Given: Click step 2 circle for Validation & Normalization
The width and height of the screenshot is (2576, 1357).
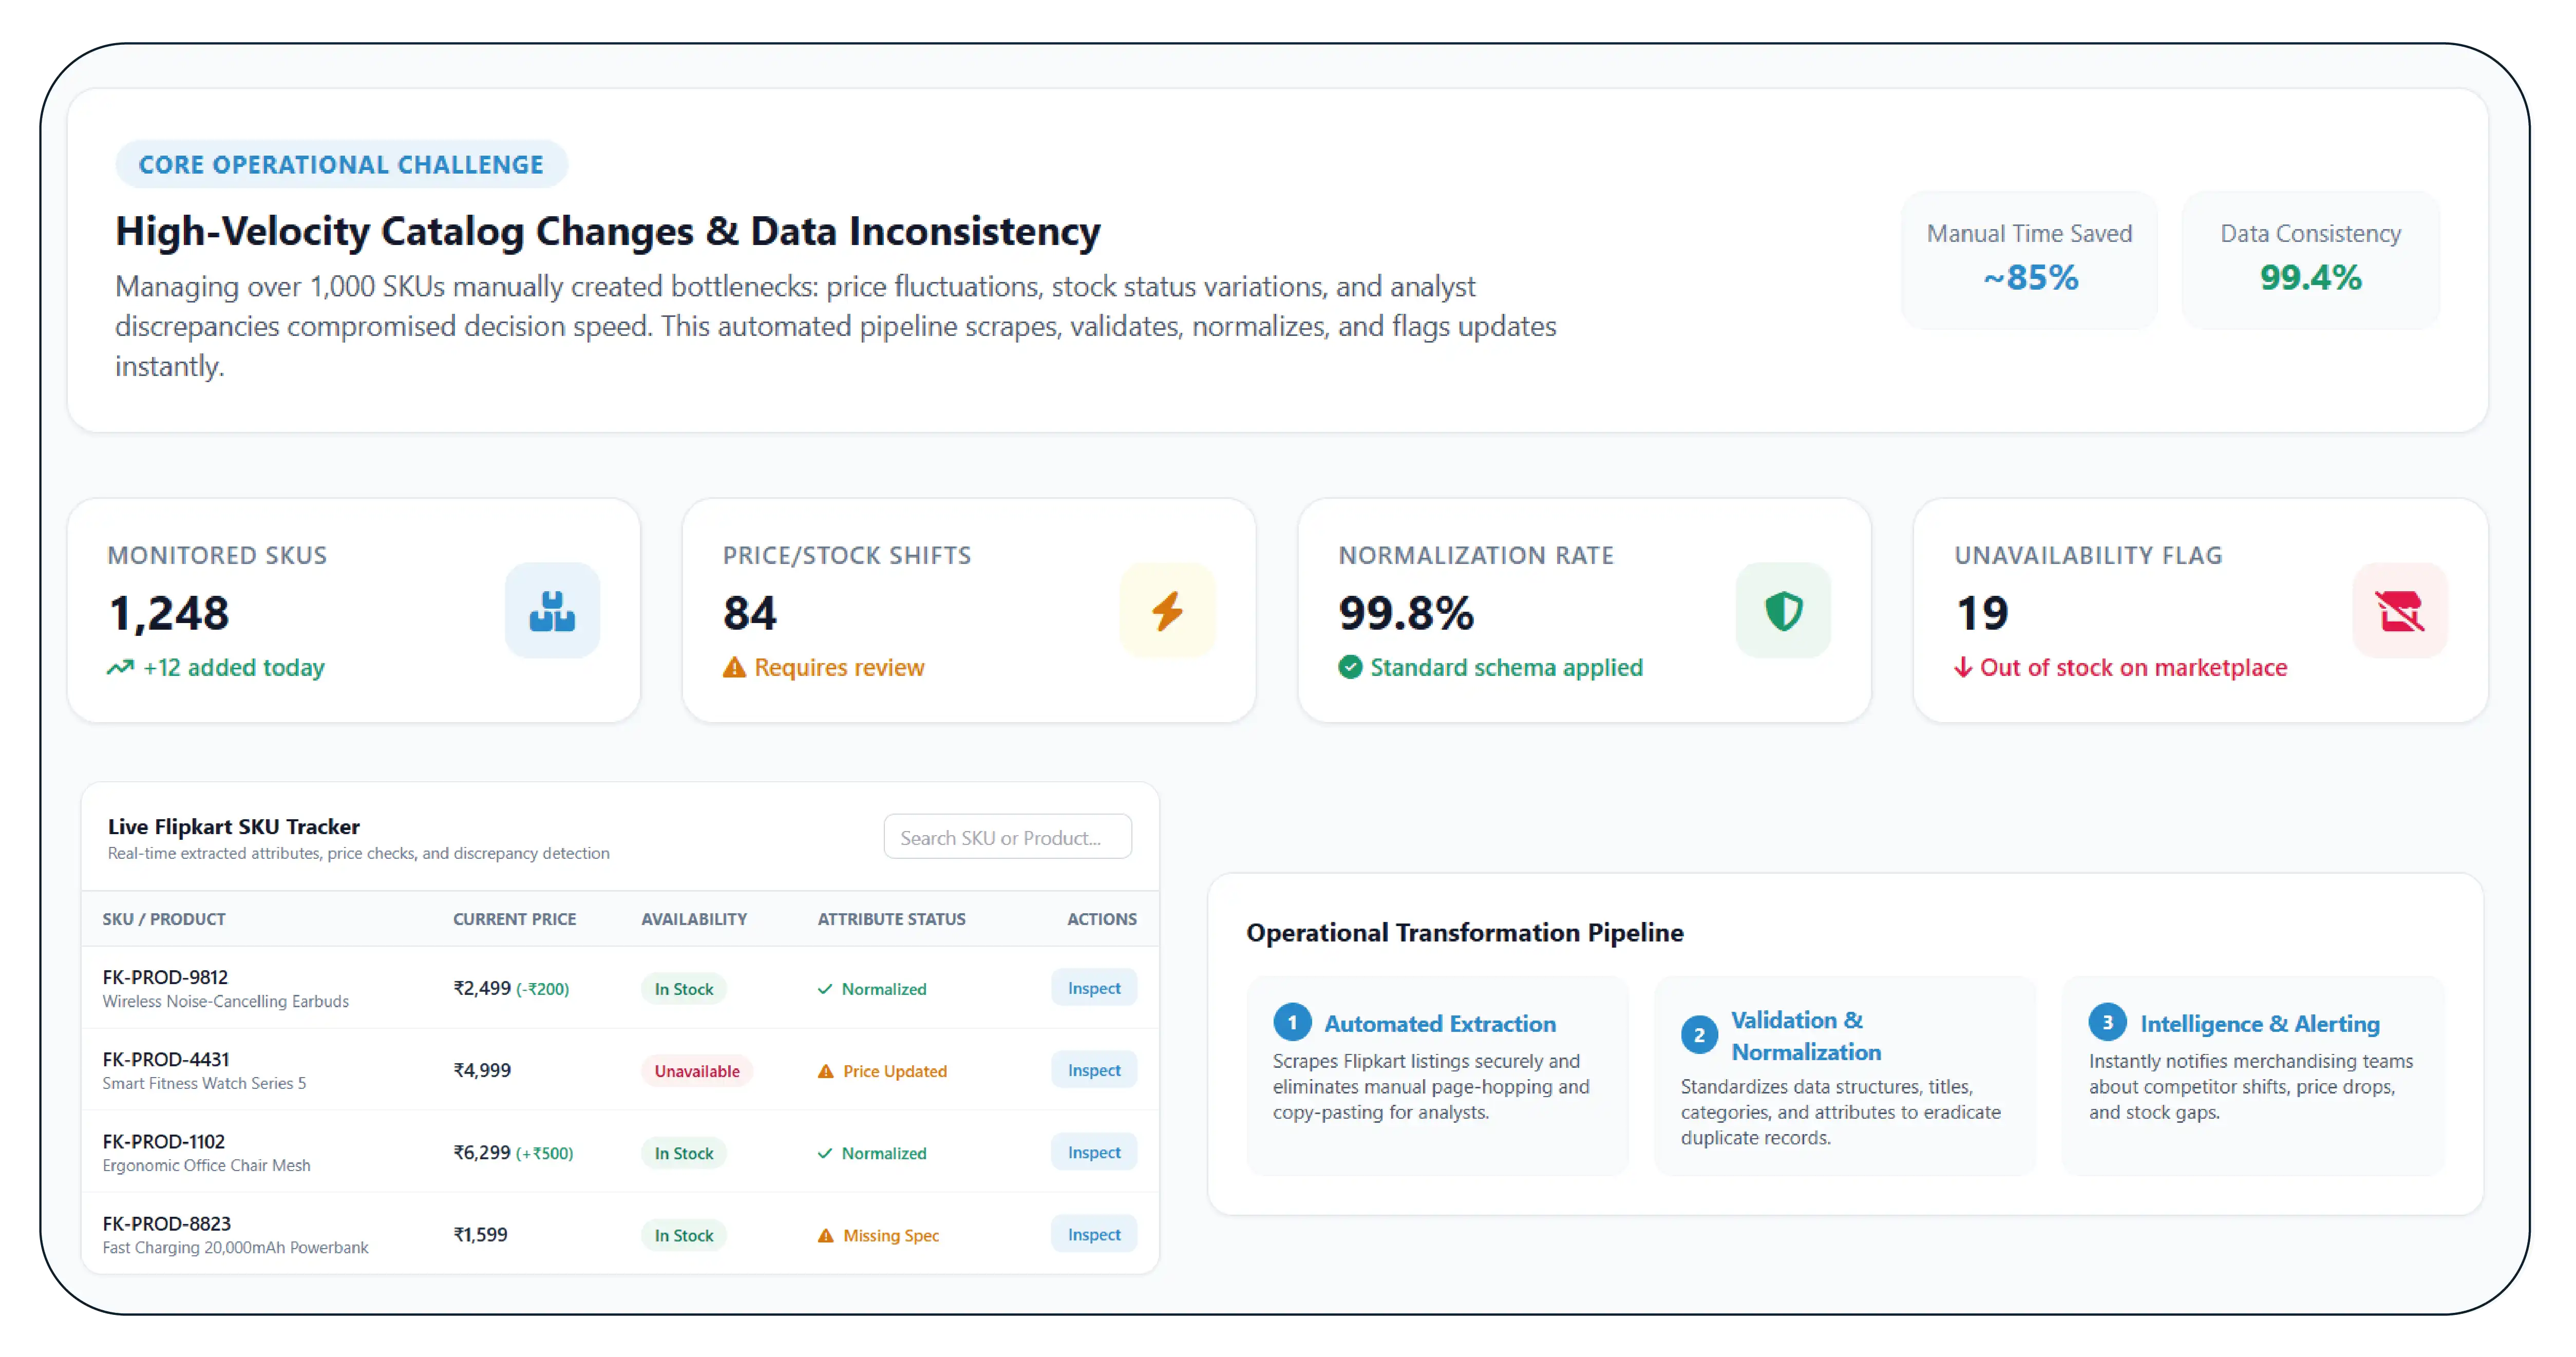Looking at the screenshot, I should pos(1699,1035).
